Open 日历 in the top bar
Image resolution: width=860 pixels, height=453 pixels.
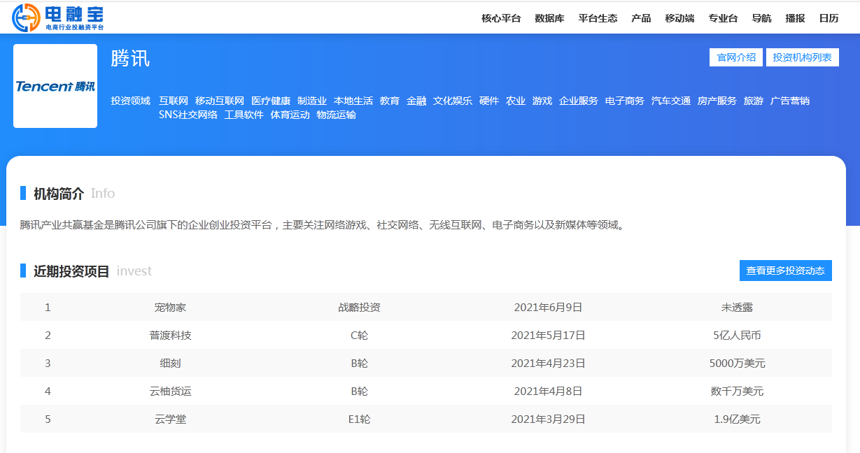(829, 18)
